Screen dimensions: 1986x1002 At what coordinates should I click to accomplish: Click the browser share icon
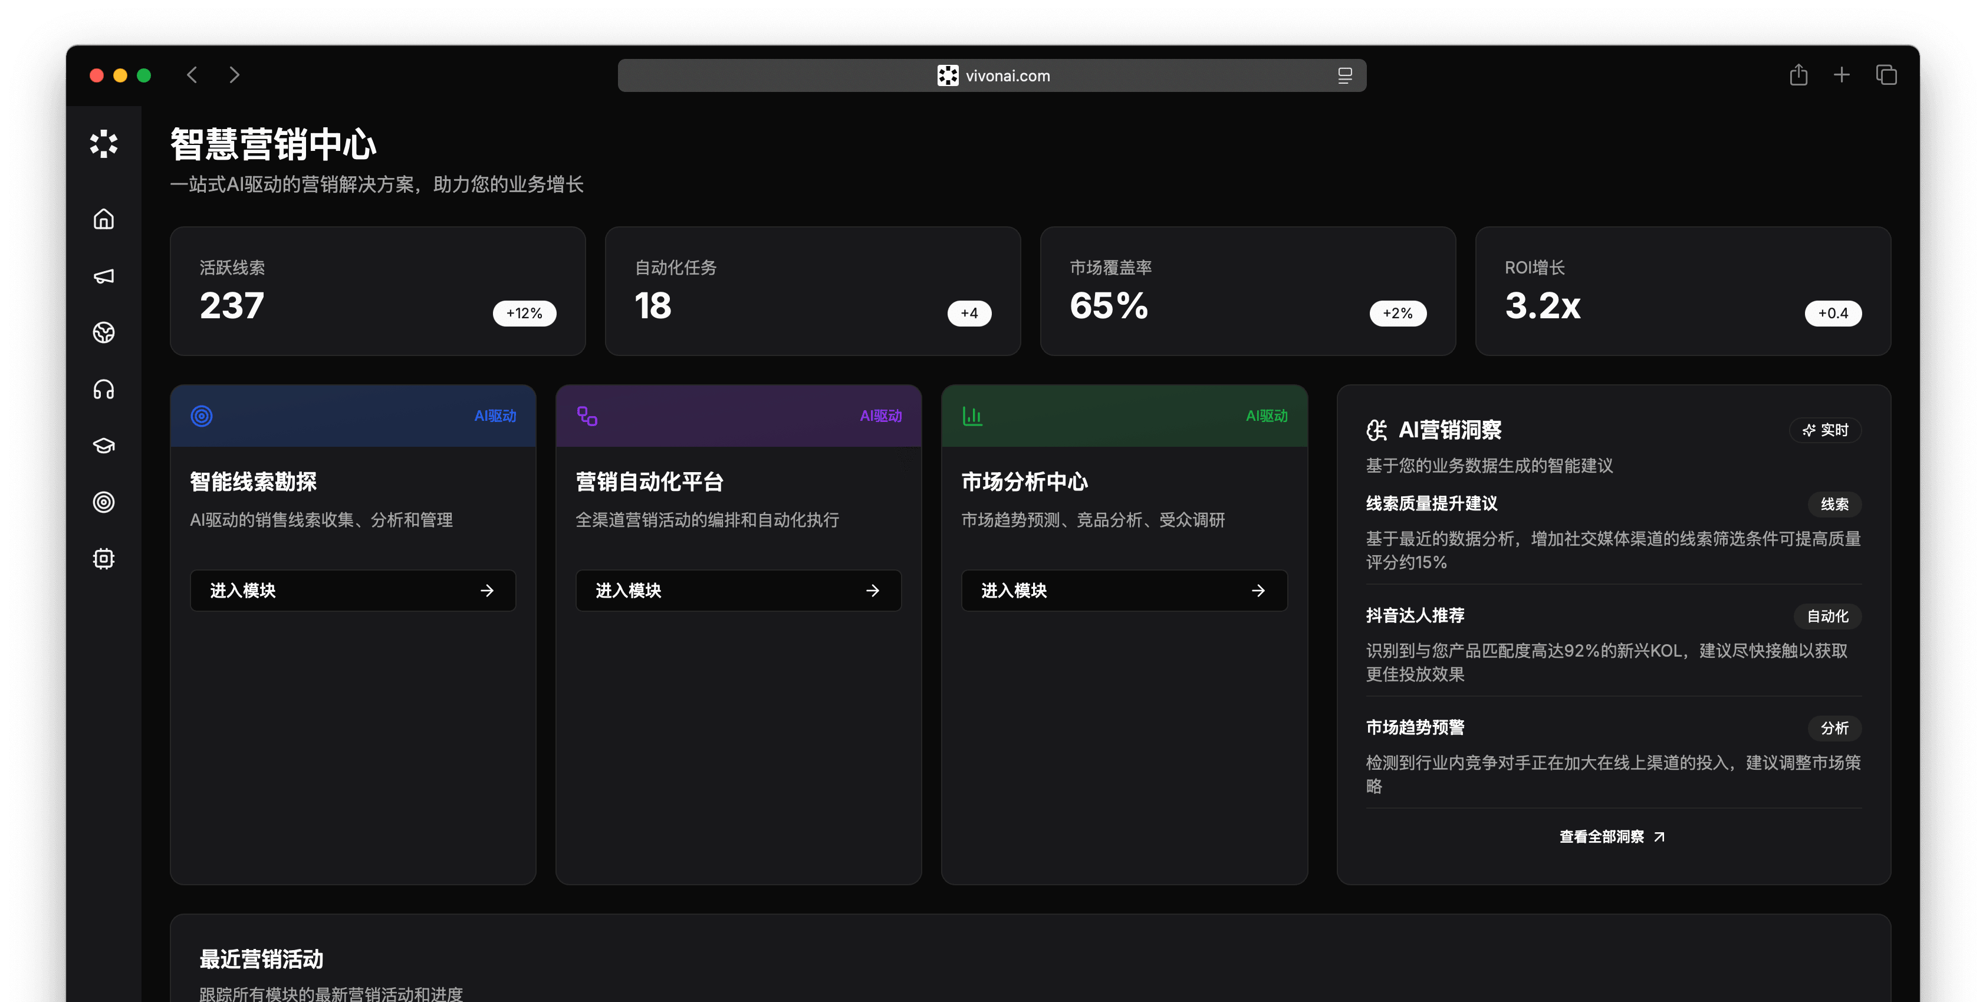coord(1798,75)
